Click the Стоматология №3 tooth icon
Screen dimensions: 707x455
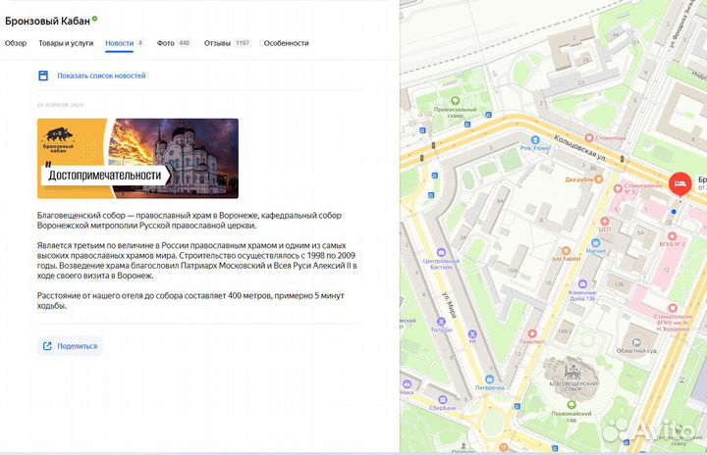click(x=619, y=188)
